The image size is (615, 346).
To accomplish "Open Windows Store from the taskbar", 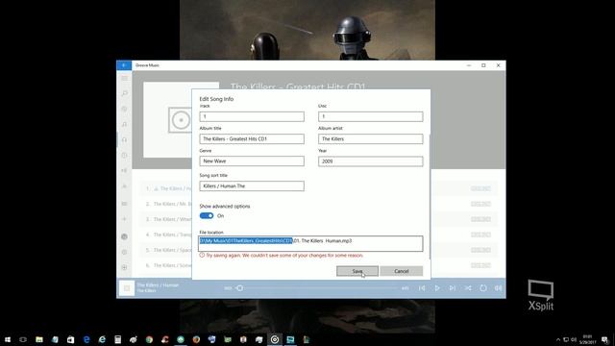I will click(70, 339).
